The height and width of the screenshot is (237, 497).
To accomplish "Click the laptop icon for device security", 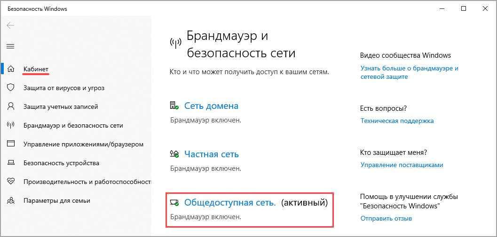I will point(11,163).
